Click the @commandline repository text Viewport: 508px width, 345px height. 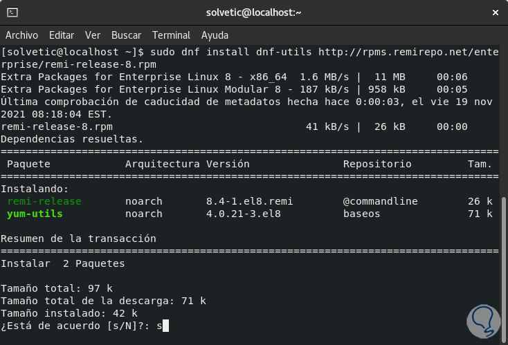(x=380, y=201)
